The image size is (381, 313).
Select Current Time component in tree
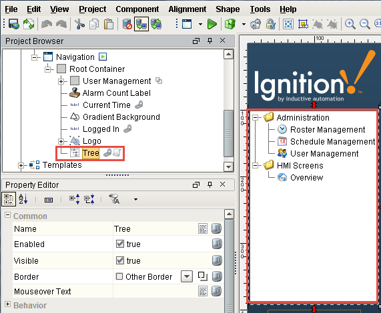point(107,105)
